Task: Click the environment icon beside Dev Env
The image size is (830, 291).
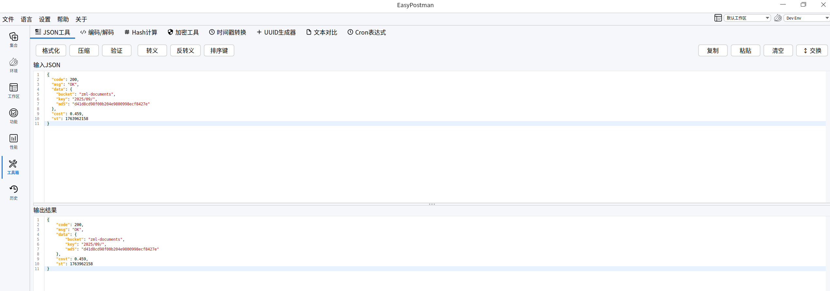Action: point(778,18)
